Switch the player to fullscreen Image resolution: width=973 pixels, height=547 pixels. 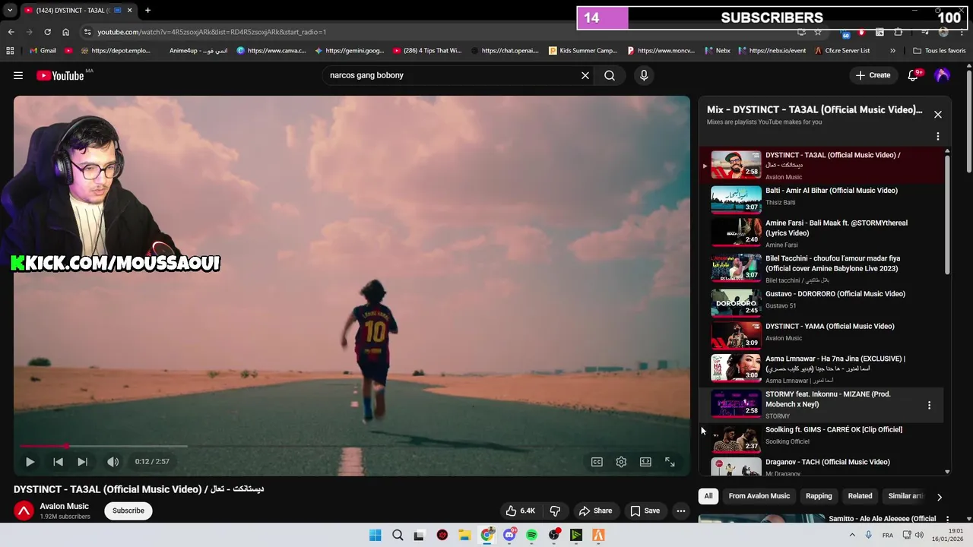(670, 461)
